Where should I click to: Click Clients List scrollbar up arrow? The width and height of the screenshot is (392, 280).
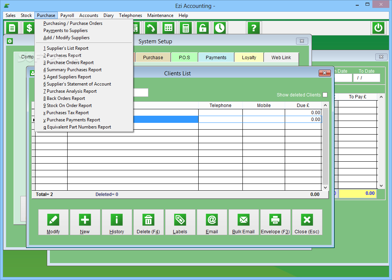[325, 105]
